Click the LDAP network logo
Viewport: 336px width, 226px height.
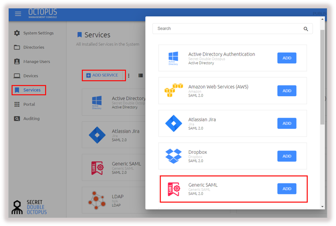pos(97,200)
